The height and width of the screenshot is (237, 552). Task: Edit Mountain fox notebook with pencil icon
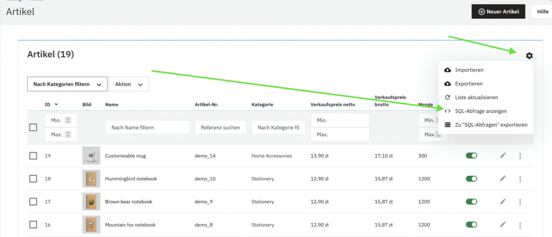click(503, 224)
